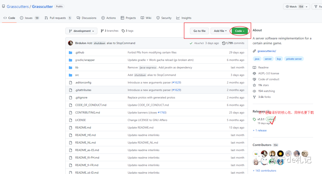The width and height of the screenshot is (322, 174).
Task: Open the .gitattributes file
Action: [x=83, y=90]
